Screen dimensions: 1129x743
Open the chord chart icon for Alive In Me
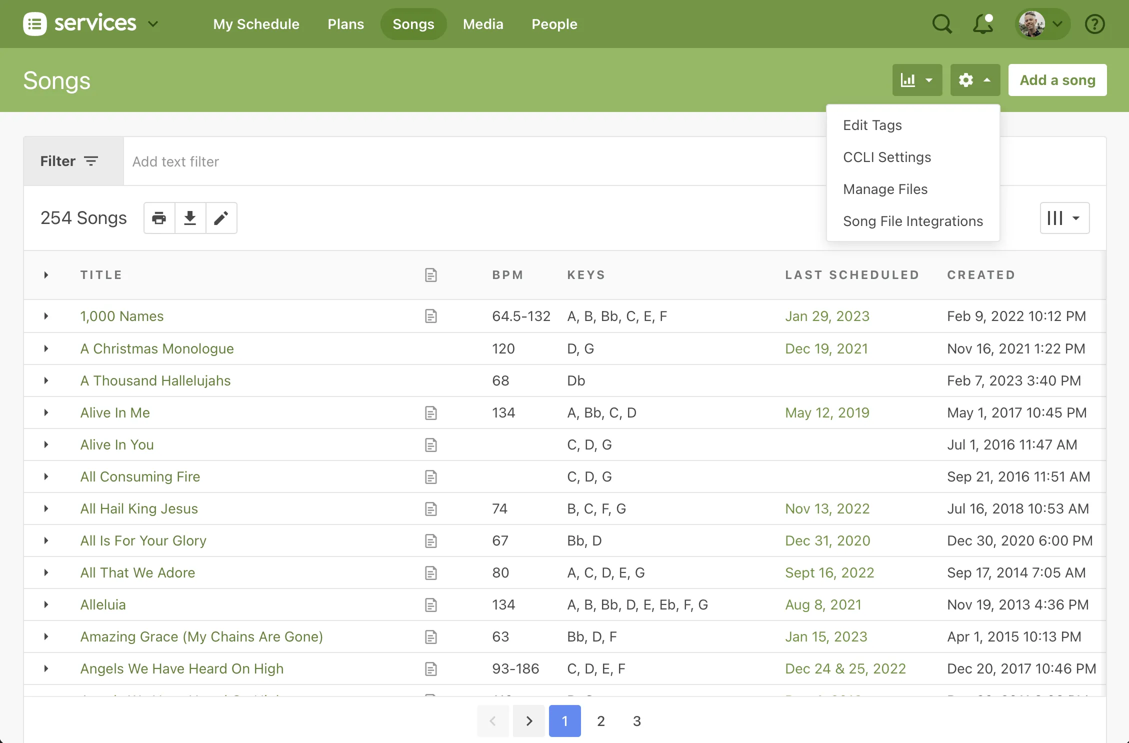coord(431,412)
